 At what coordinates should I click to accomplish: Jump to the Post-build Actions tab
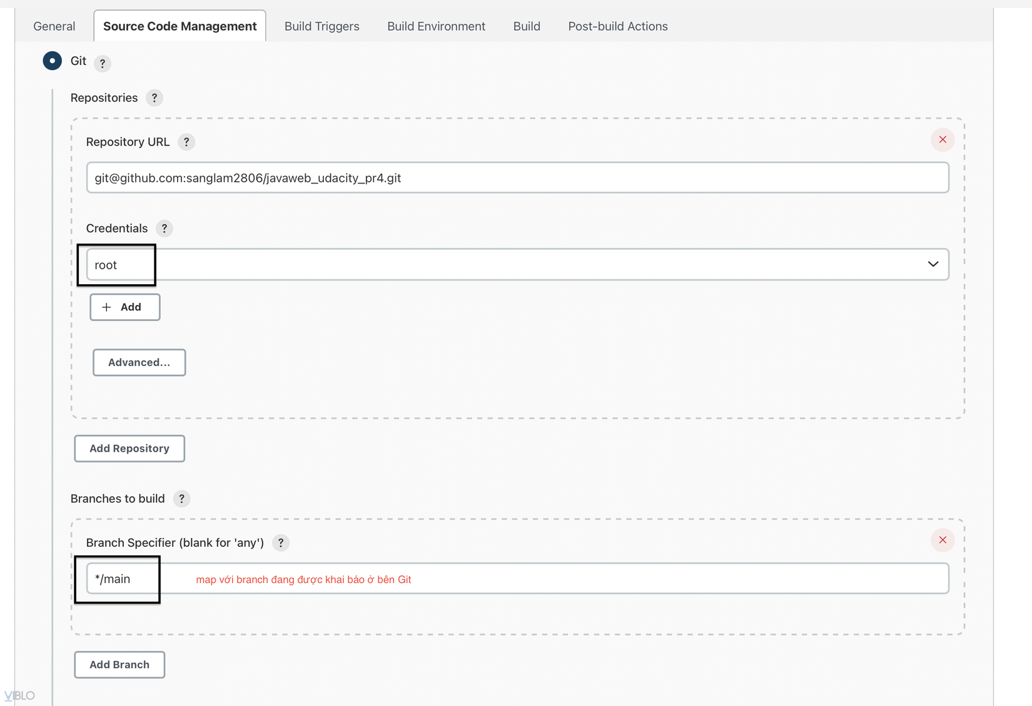click(x=617, y=26)
